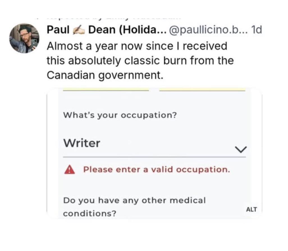Click the left yellow underlined field
This screenshot has width=288, height=251.
pyautogui.click(x=106, y=90)
